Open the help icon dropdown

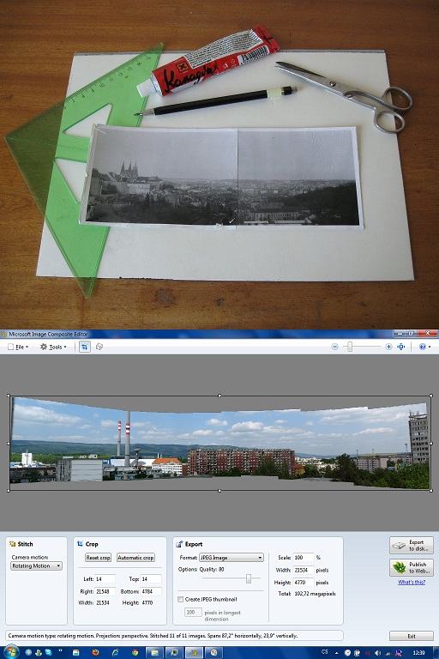424,347
